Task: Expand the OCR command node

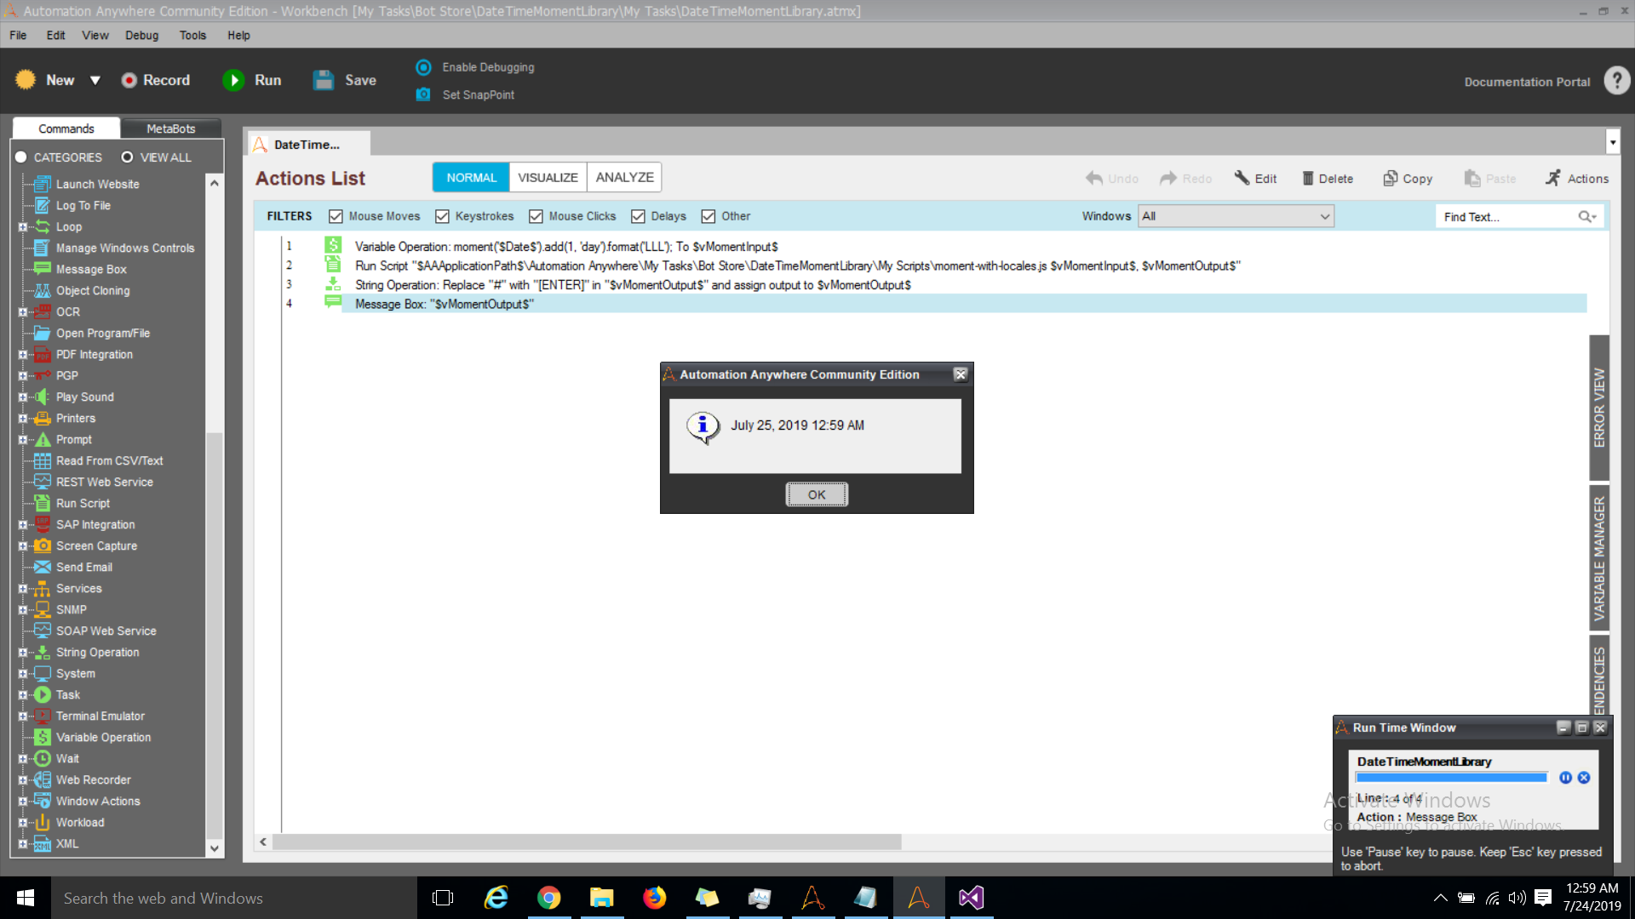Action: point(23,312)
